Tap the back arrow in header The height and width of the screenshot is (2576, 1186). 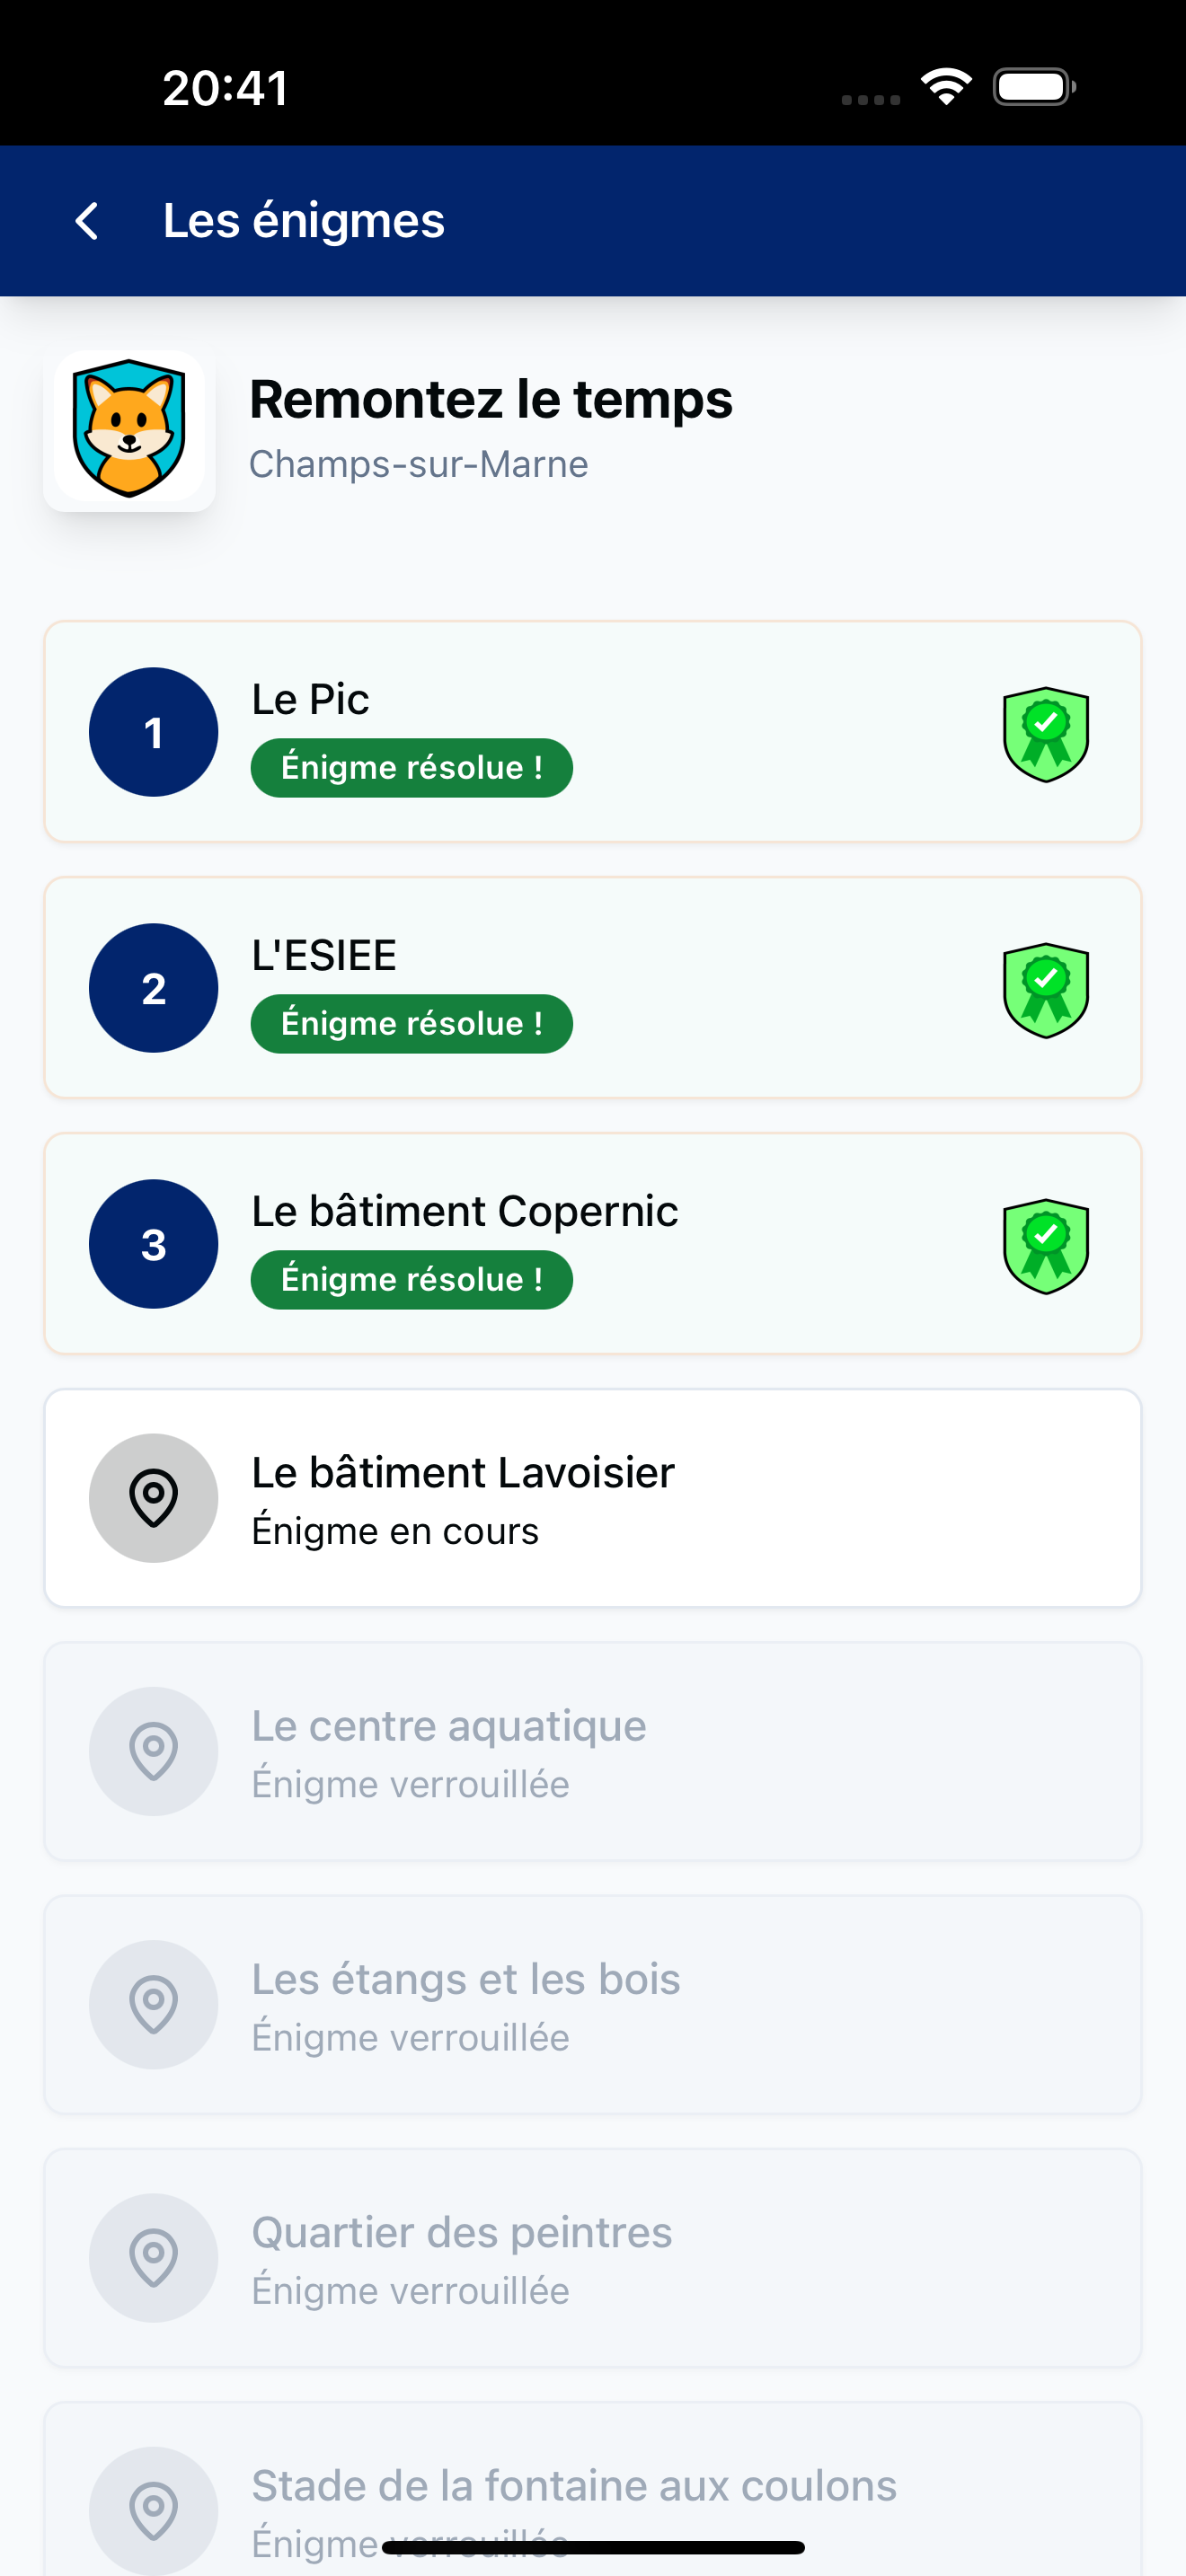(x=88, y=221)
